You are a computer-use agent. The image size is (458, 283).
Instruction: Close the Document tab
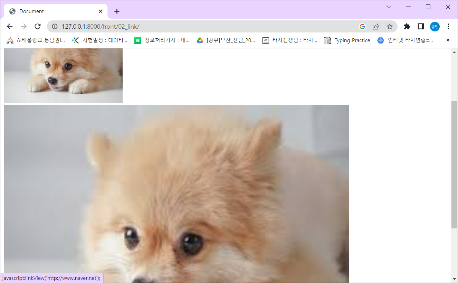[101, 11]
